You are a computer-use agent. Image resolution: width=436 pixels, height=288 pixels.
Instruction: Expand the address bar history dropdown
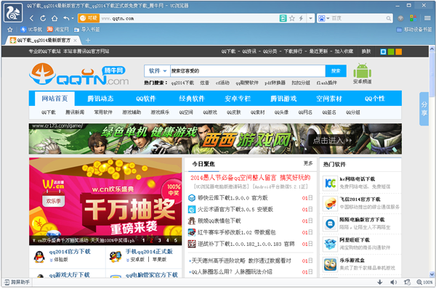click(x=310, y=18)
